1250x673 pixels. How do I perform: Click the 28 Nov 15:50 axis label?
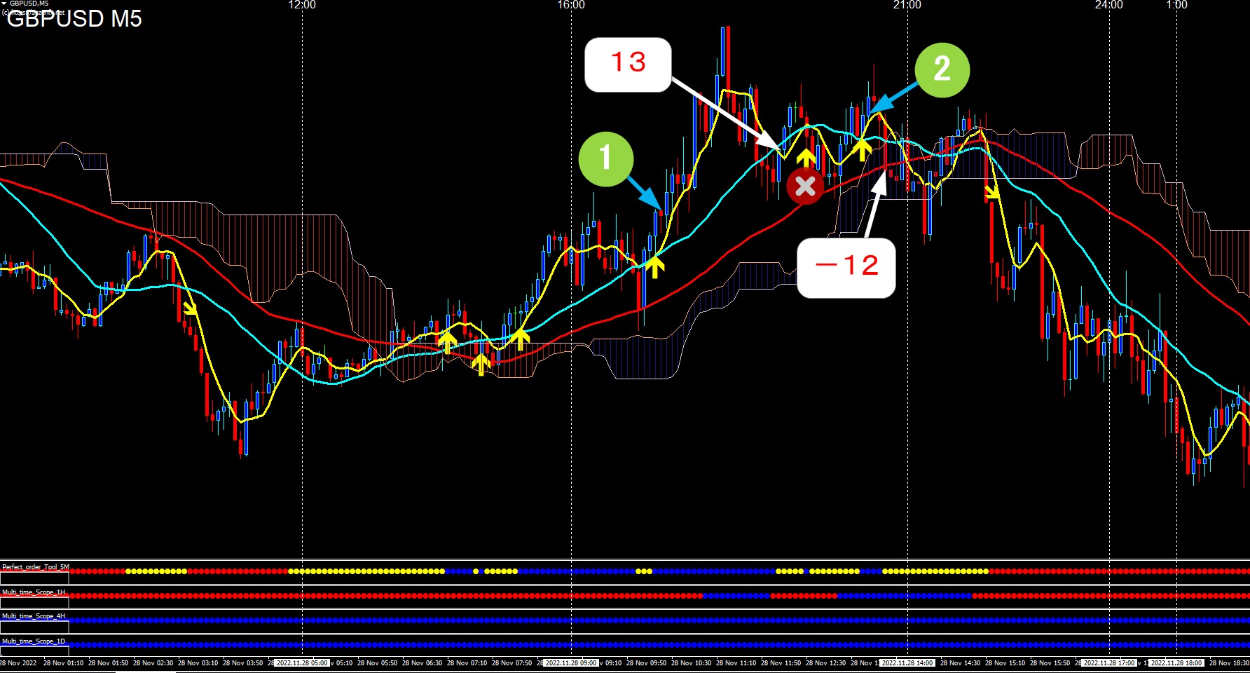(1050, 662)
